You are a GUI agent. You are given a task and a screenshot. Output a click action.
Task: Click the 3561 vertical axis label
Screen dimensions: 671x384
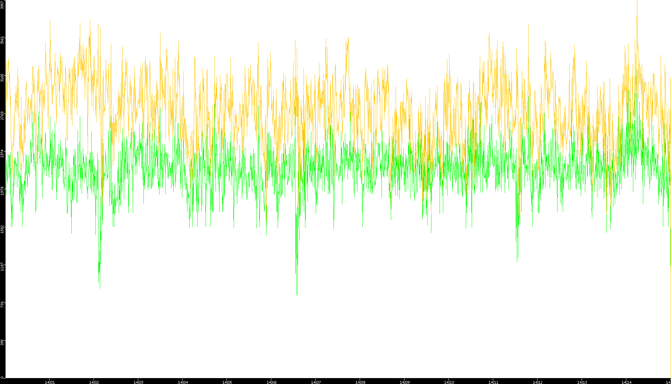pyautogui.click(x=2, y=40)
